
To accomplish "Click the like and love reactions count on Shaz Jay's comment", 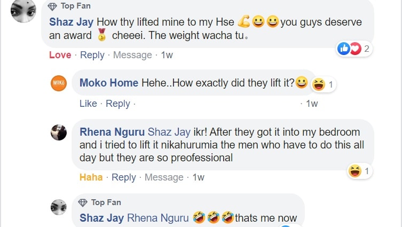I will (354, 49).
